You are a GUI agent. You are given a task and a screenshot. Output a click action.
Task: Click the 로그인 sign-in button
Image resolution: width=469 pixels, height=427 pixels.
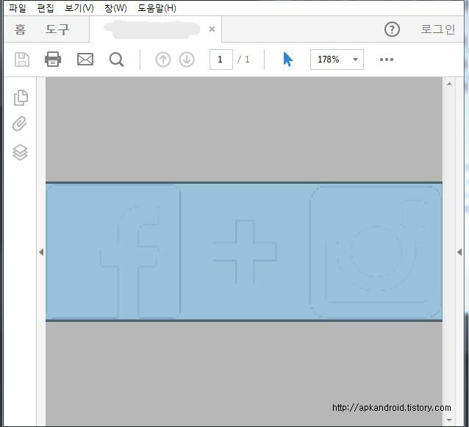tap(438, 29)
